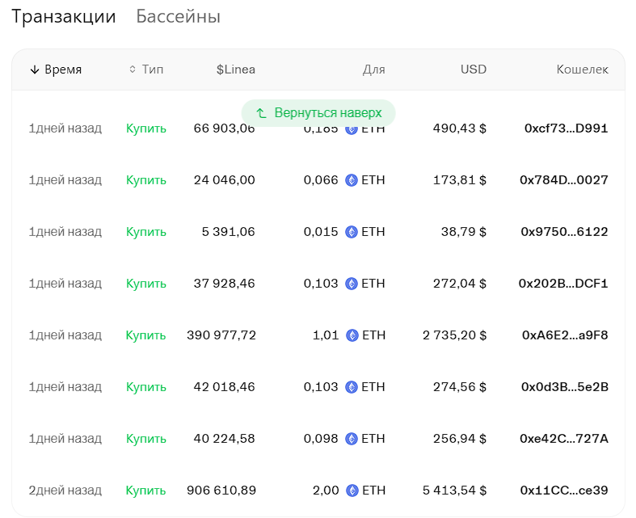Click the Кошелек column header
Viewport: 636px width, 518px height.
click(x=582, y=69)
